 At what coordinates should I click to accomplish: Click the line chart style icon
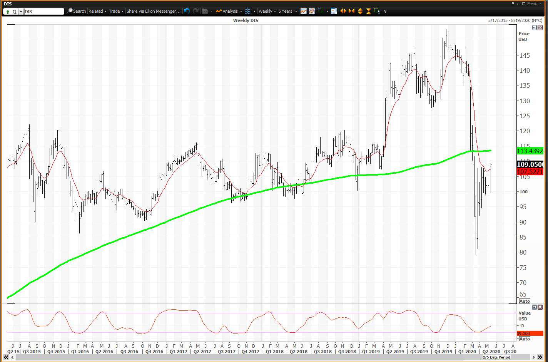click(303, 11)
